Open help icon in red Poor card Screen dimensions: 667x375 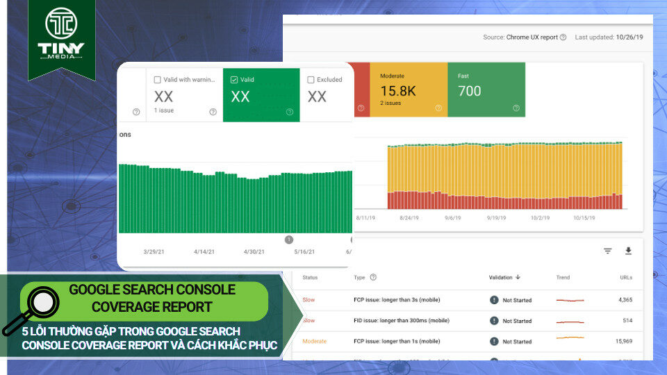coord(361,108)
